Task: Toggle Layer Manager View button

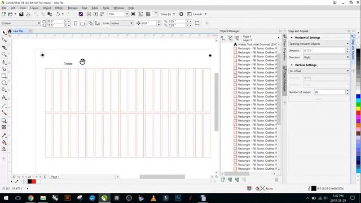Action: pos(237,38)
